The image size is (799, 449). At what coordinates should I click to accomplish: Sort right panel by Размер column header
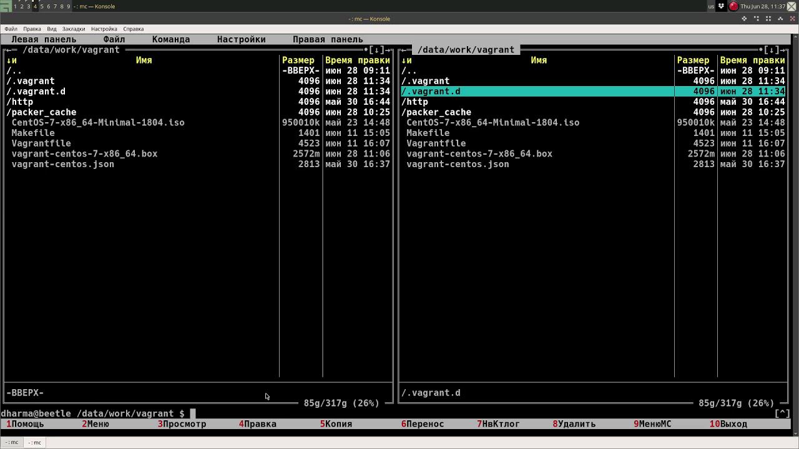click(694, 60)
